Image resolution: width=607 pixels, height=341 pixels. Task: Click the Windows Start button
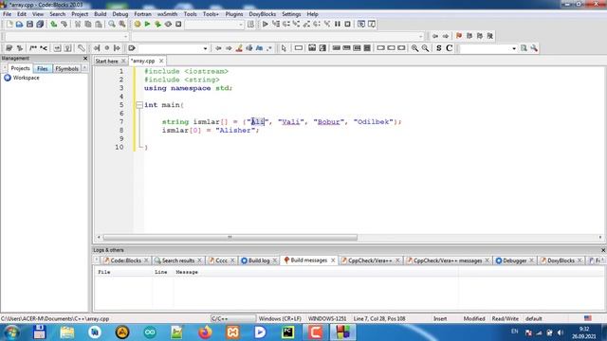(10, 332)
